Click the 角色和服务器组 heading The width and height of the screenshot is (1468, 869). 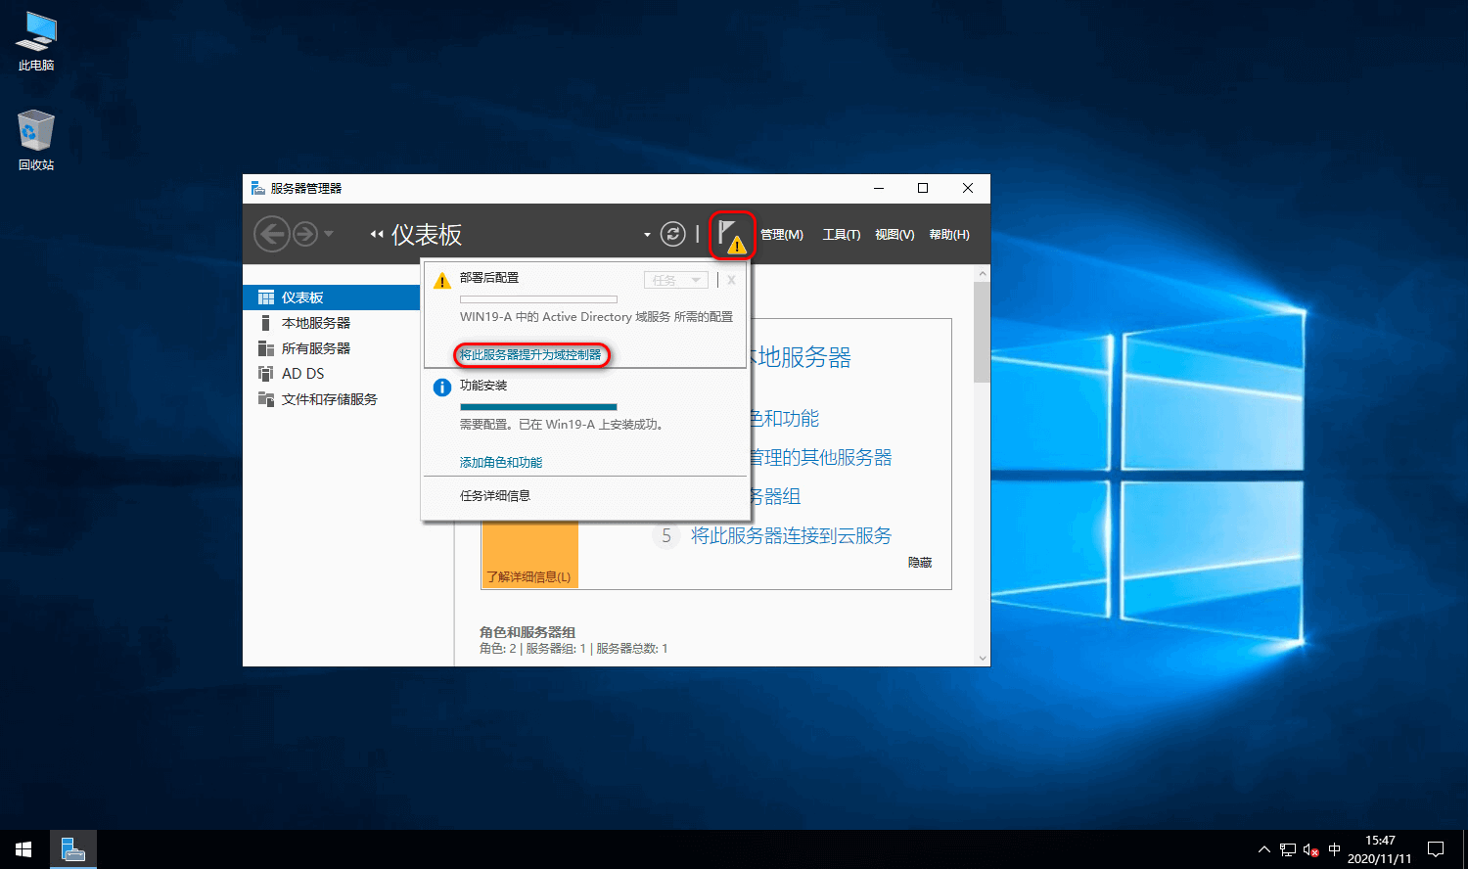(528, 632)
